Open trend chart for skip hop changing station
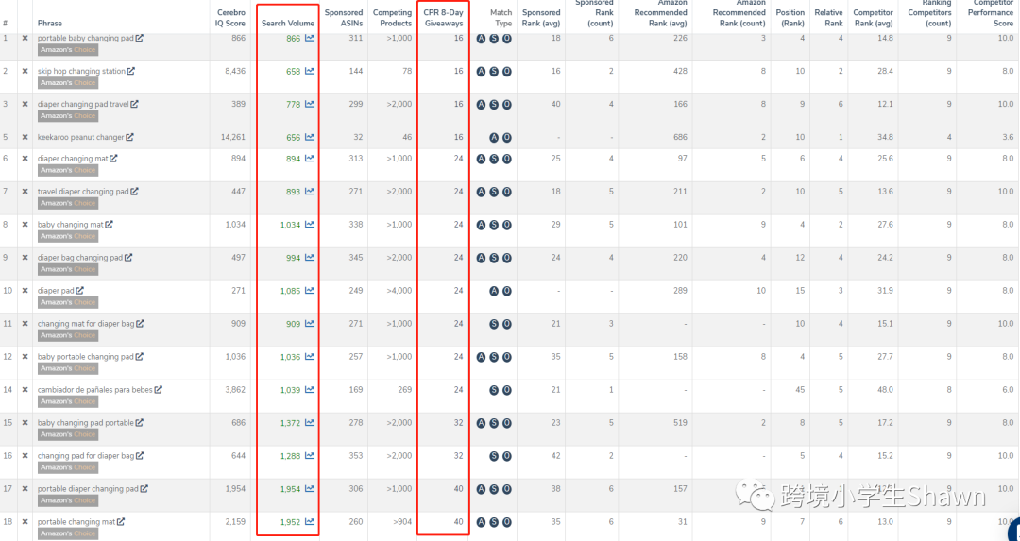The height and width of the screenshot is (541, 1020). [x=310, y=72]
